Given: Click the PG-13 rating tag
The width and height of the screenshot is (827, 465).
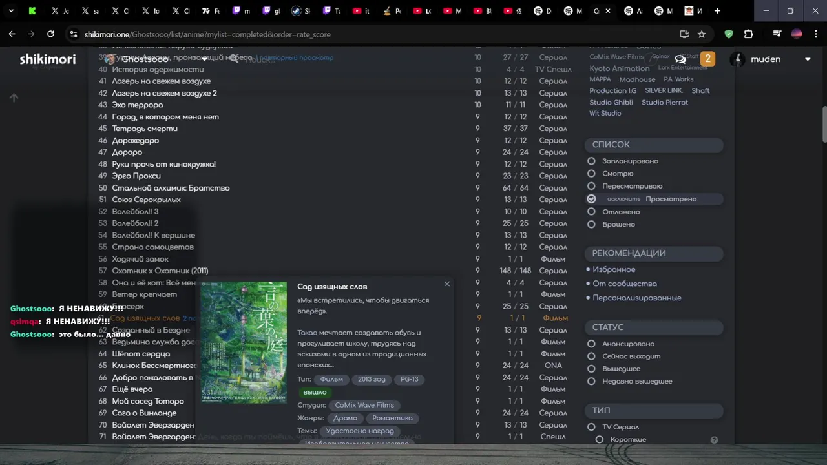Looking at the screenshot, I should click(x=409, y=379).
